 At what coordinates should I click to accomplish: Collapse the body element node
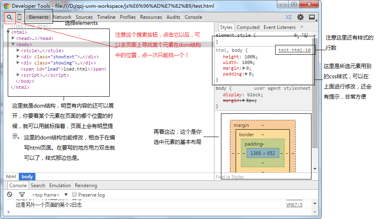13,44
